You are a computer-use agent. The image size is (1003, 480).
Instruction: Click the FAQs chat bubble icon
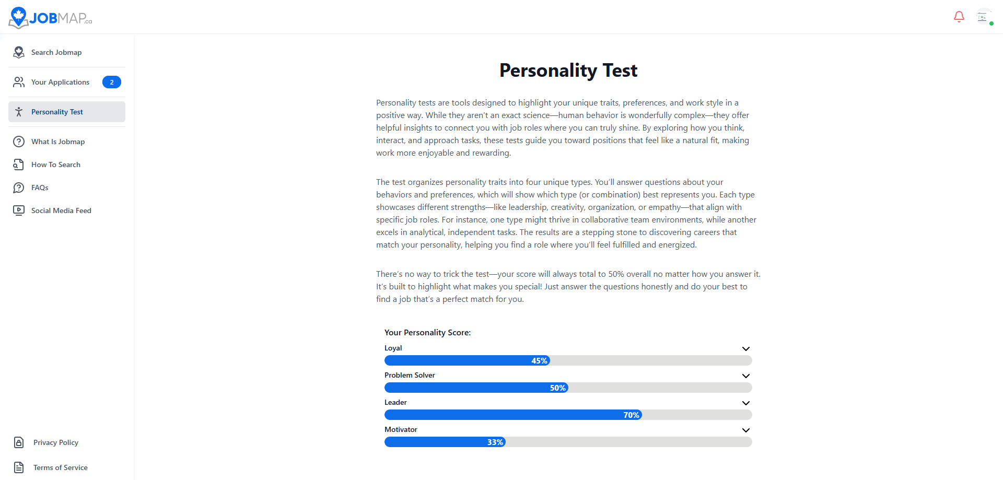[19, 188]
